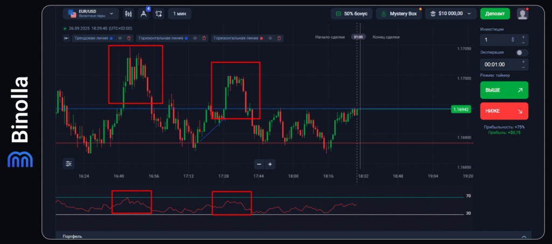Click the price alert bell icon
This screenshot has height=244, width=552.
[159, 14]
